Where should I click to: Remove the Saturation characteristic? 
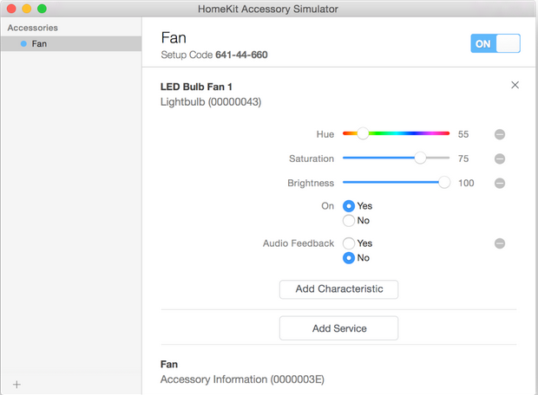[500, 159]
